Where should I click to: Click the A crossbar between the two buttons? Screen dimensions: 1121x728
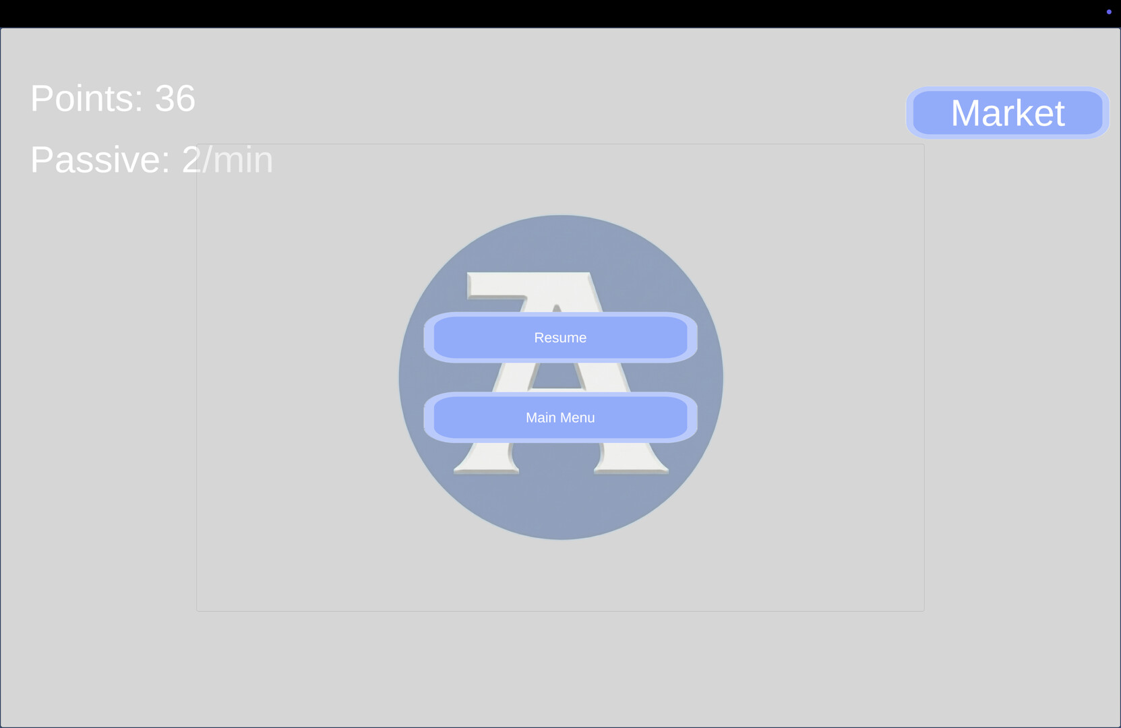tap(557, 377)
